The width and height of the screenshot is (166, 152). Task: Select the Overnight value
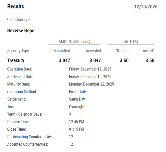(x=77, y=107)
